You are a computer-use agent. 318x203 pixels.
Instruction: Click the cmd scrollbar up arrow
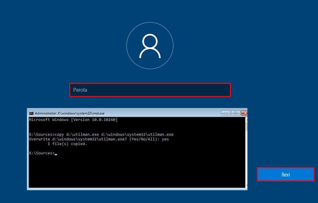coord(246,119)
